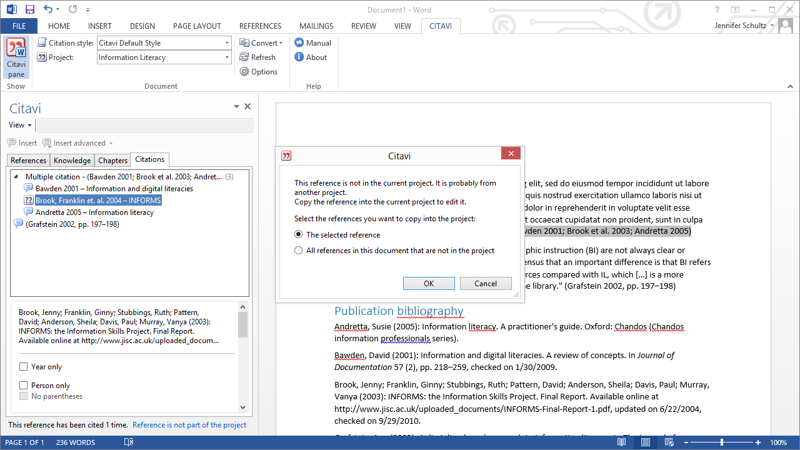
Task: Click the Citavi pane search field
Action: [x=145, y=125]
